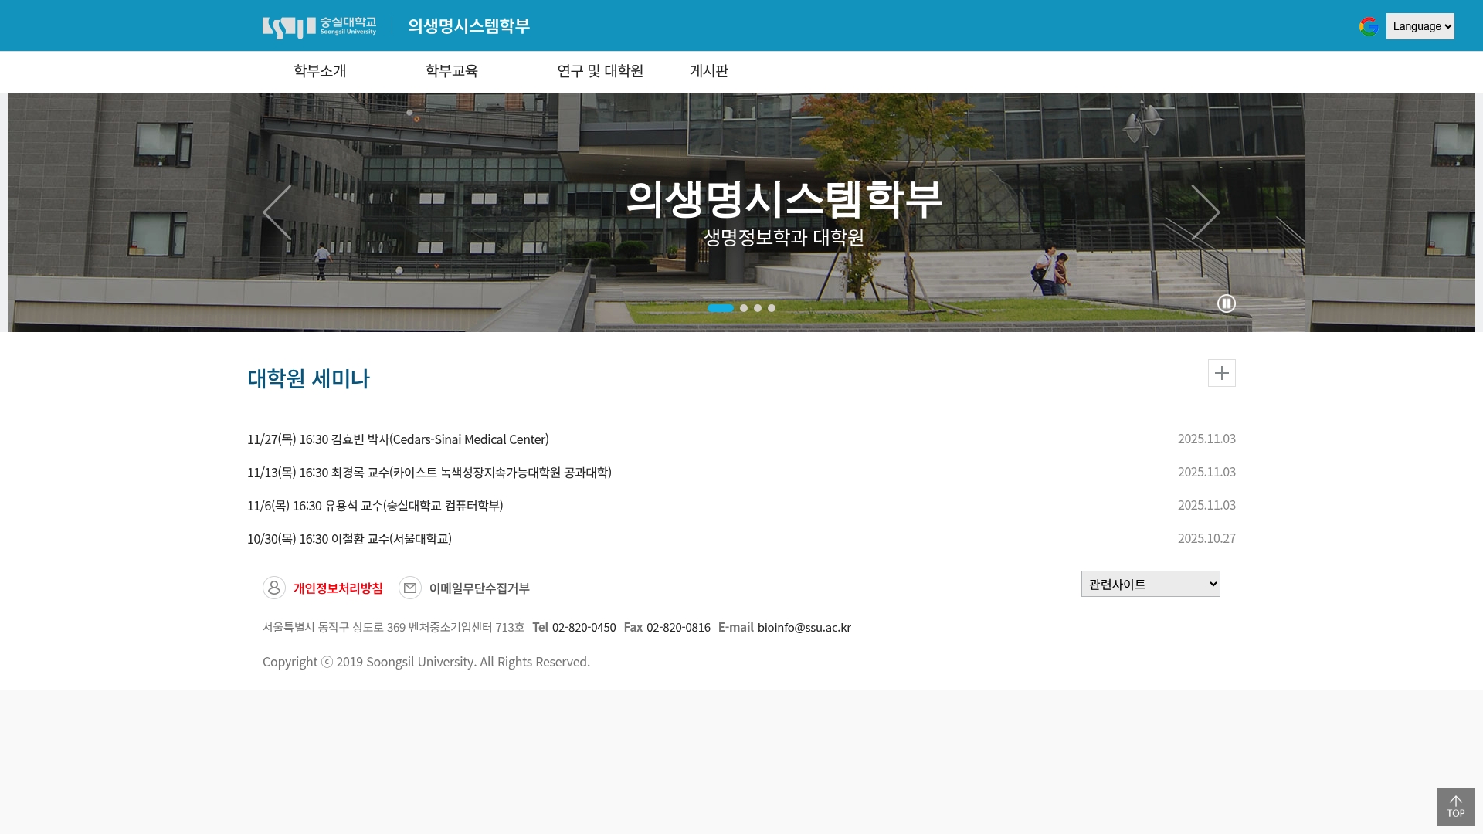Pause the banner slideshow

tap(1227, 303)
